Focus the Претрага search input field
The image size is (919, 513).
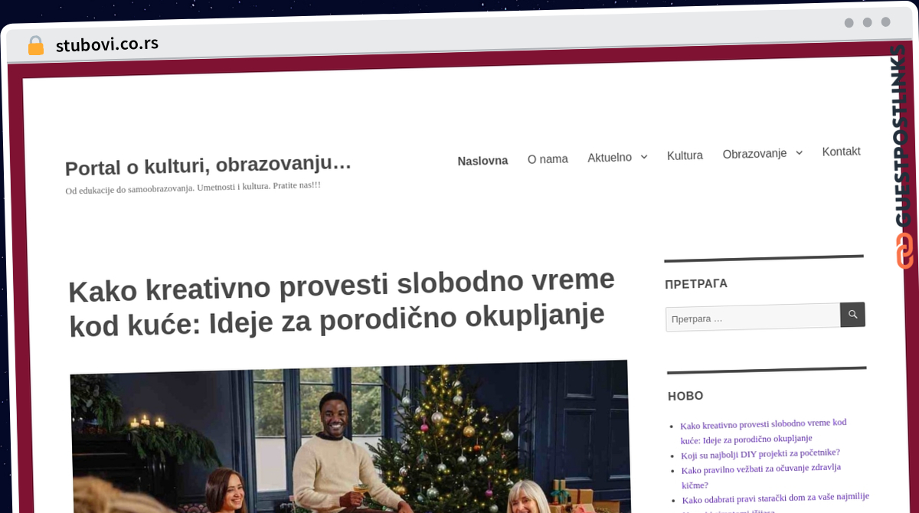pyautogui.click(x=753, y=317)
